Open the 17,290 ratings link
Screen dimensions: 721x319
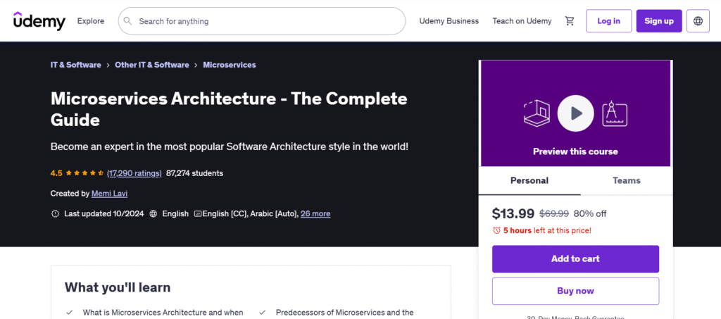pos(134,173)
